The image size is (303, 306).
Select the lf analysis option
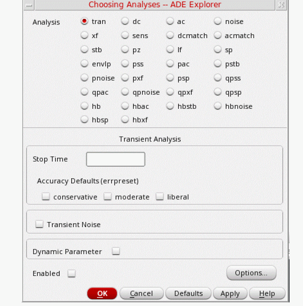[170, 50]
